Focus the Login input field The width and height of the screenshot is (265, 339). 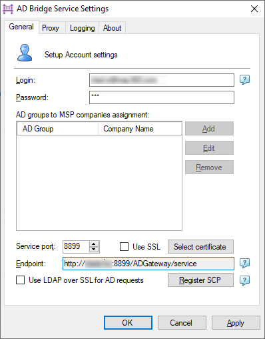pyautogui.click(x=162, y=80)
